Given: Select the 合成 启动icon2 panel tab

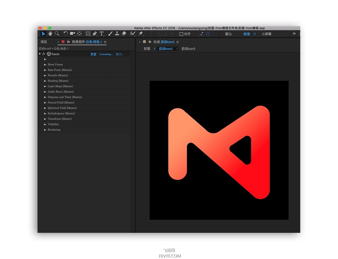Looking at the screenshot, I should [x=164, y=42].
